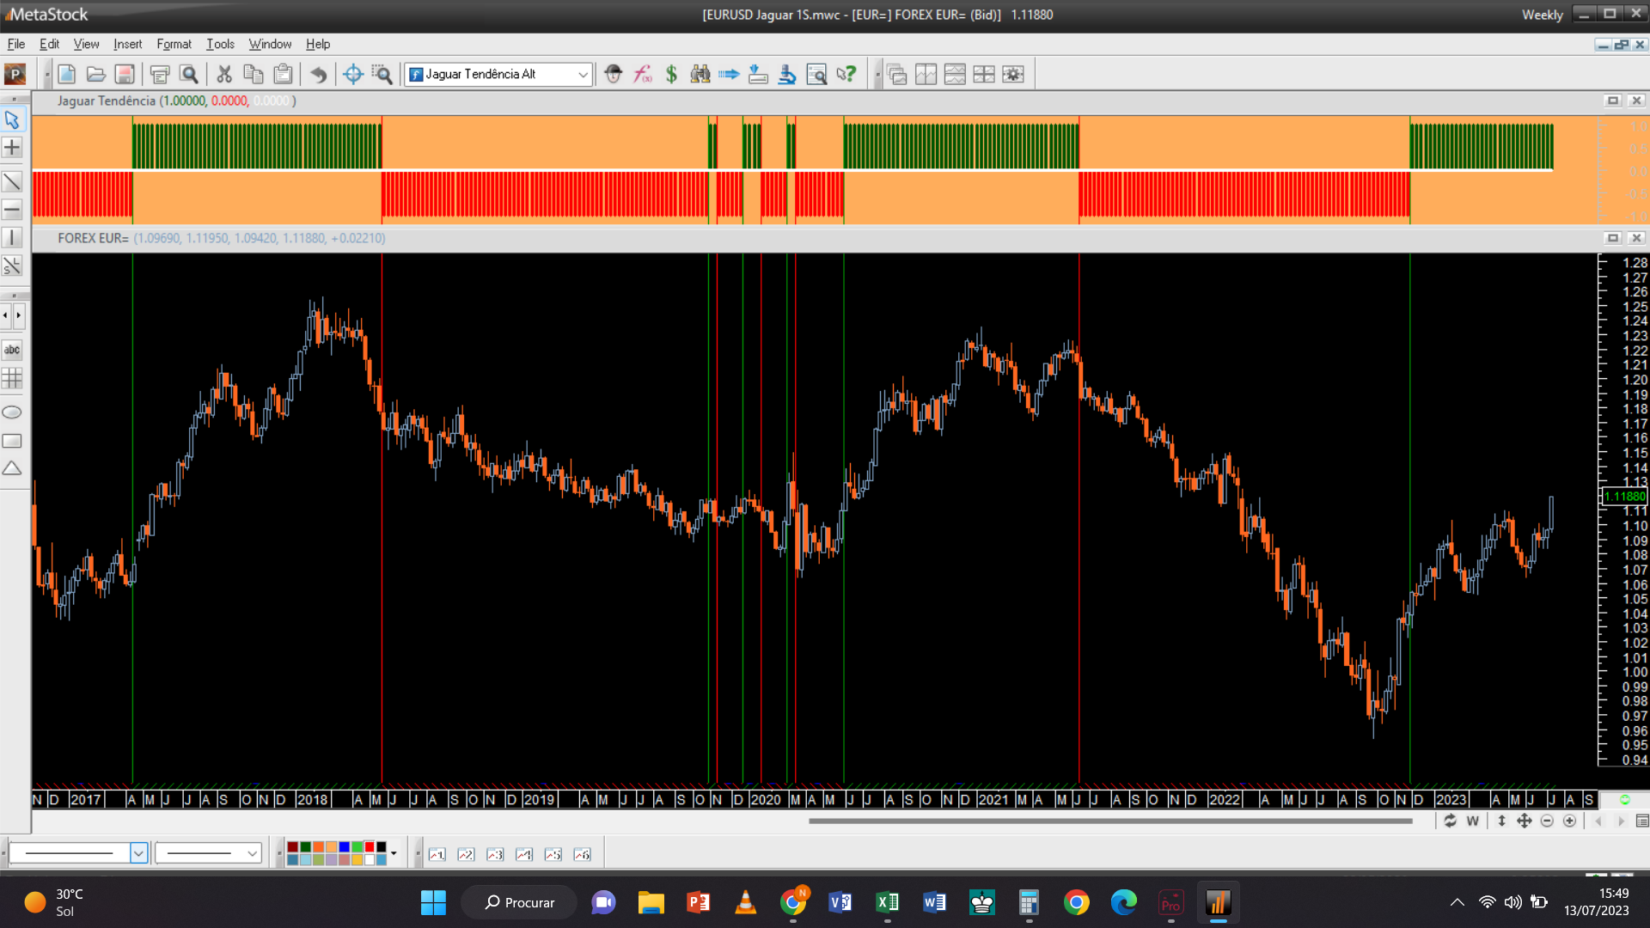Open The Explorer binoculars icon
1650x928 pixels.
tap(700, 75)
